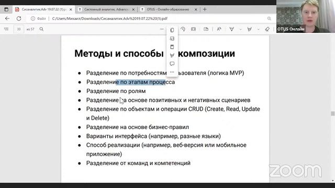Click the text CRUD (Create, Read, Update
This screenshot has height=188, width=335.
pos(224,109)
